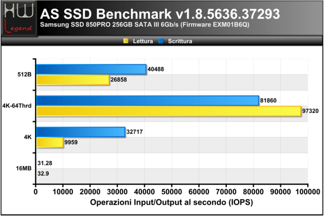This screenshot has width=324, height=216.
Task: Select the Lettura legend label
Action: tap(143, 41)
